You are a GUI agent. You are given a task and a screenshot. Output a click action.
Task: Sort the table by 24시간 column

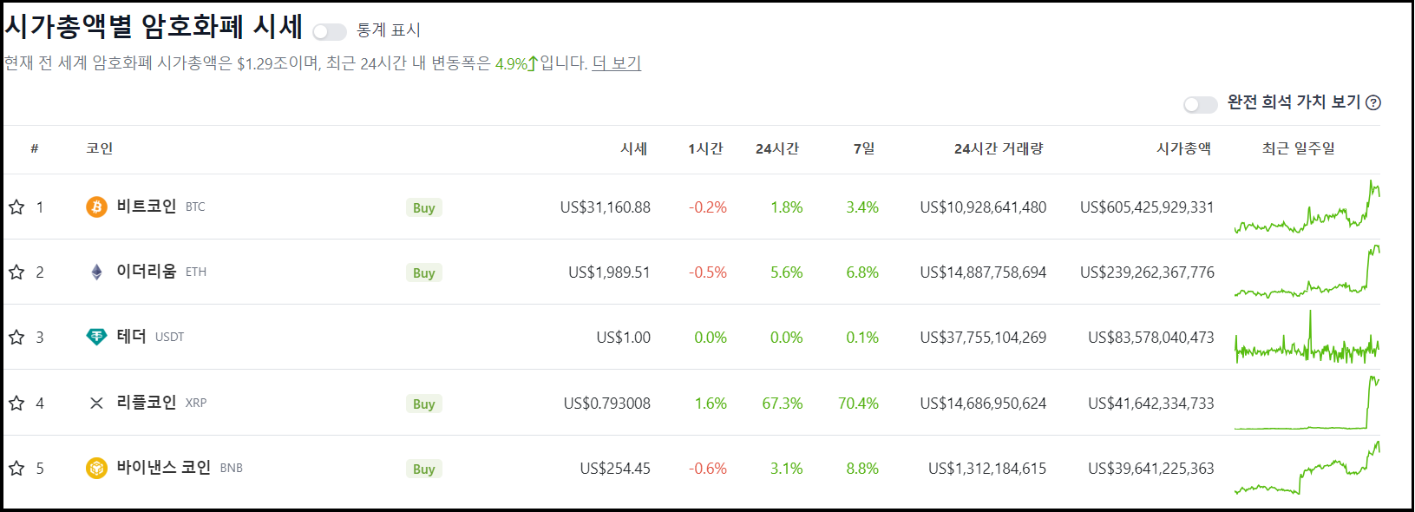[776, 148]
